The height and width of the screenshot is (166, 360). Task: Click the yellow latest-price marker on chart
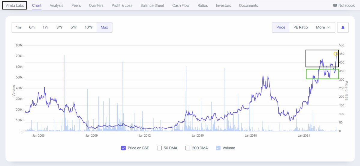coord(336,54)
